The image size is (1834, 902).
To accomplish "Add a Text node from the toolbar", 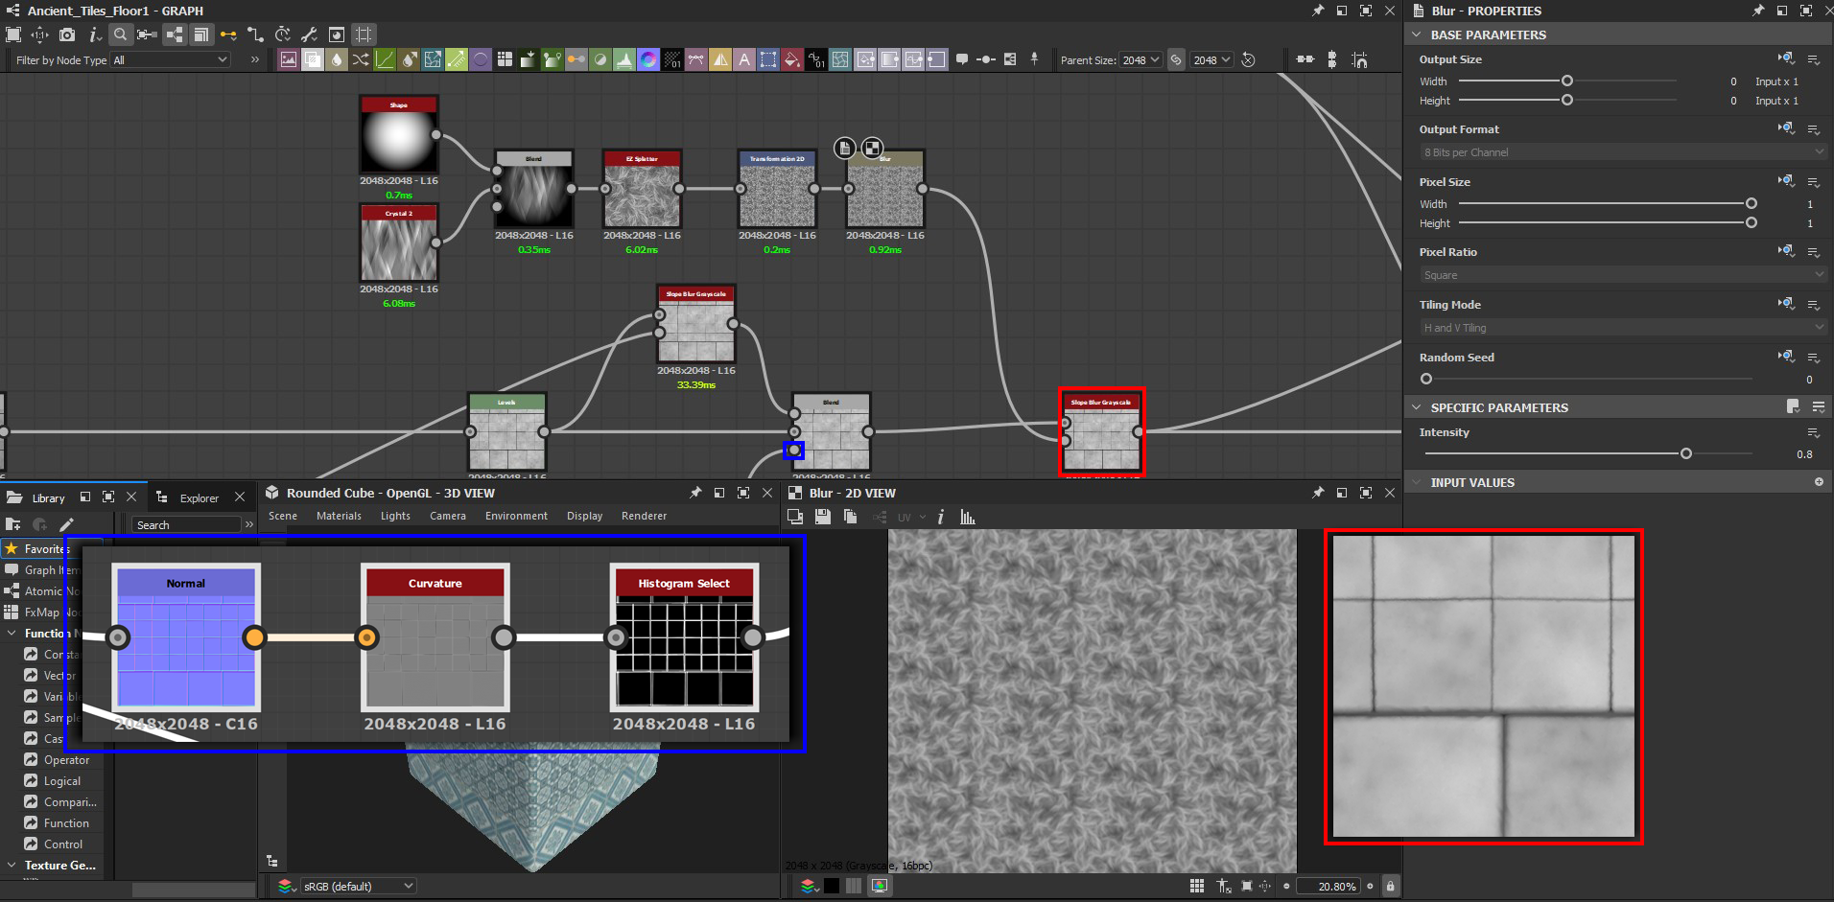I will [744, 59].
